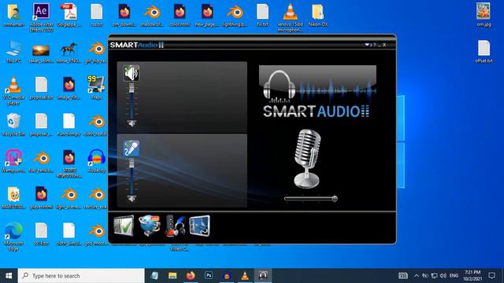Adjust the SmartAudio speaker volume fader
The image size is (504, 283).
(132, 87)
